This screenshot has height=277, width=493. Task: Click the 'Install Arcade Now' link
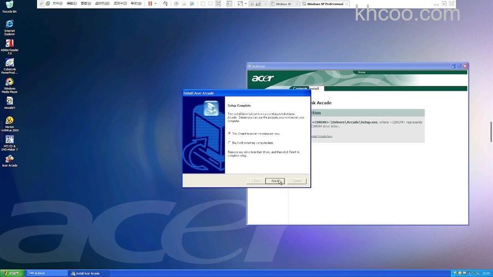click(x=321, y=136)
